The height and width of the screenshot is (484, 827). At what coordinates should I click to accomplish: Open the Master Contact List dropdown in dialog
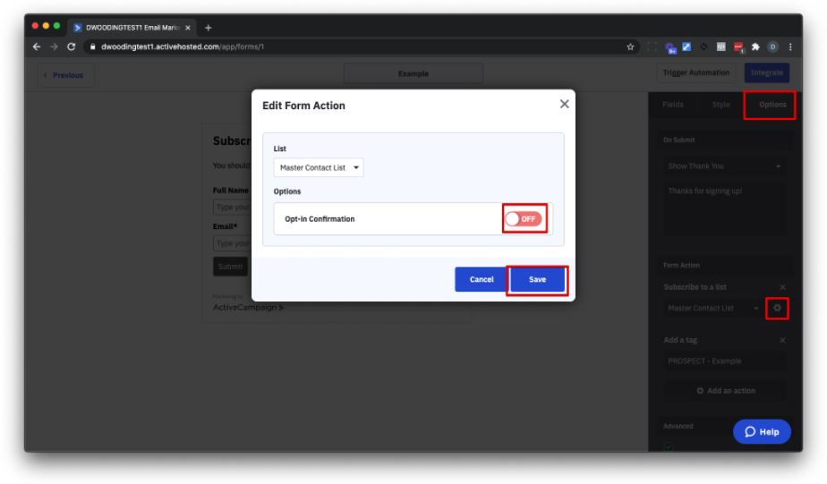click(319, 167)
